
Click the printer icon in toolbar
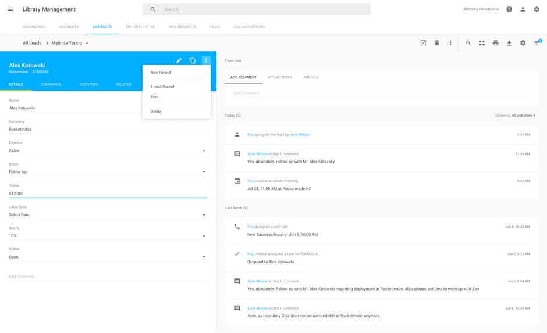[x=495, y=43]
